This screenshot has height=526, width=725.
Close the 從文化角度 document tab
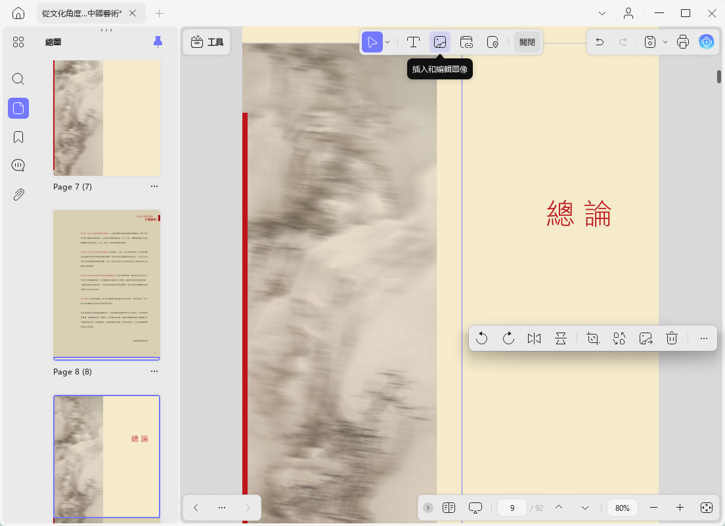[x=133, y=13]
